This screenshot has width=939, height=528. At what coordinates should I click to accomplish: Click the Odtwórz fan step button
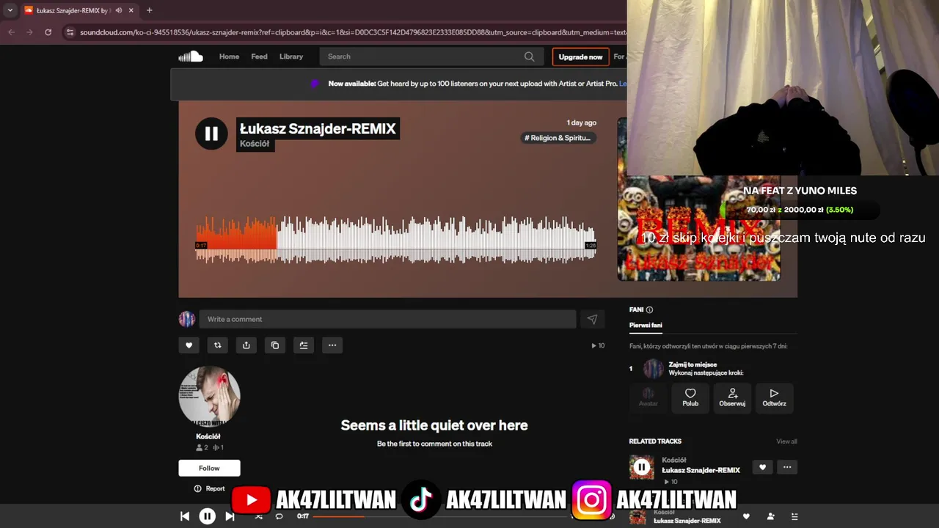click(x=774, y=397)
